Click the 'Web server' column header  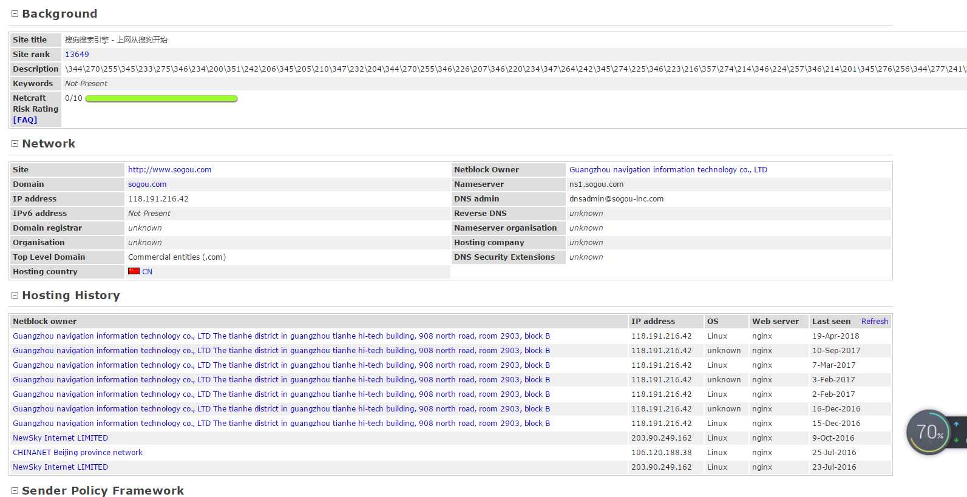[776, 321]
